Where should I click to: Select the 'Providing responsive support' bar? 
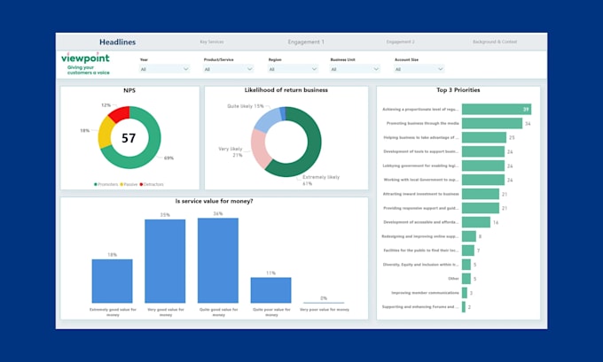coord(481,208)
